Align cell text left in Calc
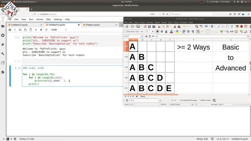Screen dimensions: 251x141 [x=184, y=31]
